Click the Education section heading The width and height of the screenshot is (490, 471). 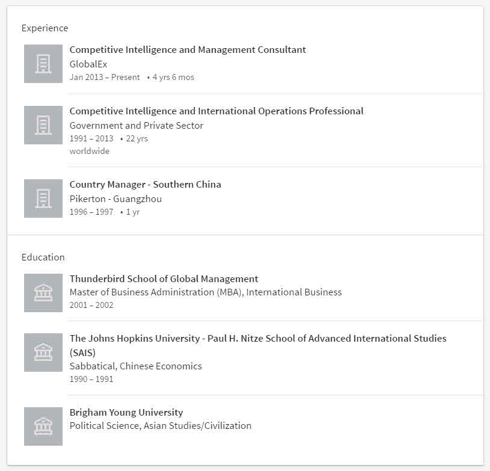tap(43, 257)
